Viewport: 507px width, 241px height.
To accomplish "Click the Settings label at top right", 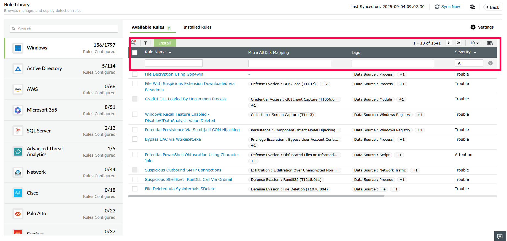I will coord(486,27).
